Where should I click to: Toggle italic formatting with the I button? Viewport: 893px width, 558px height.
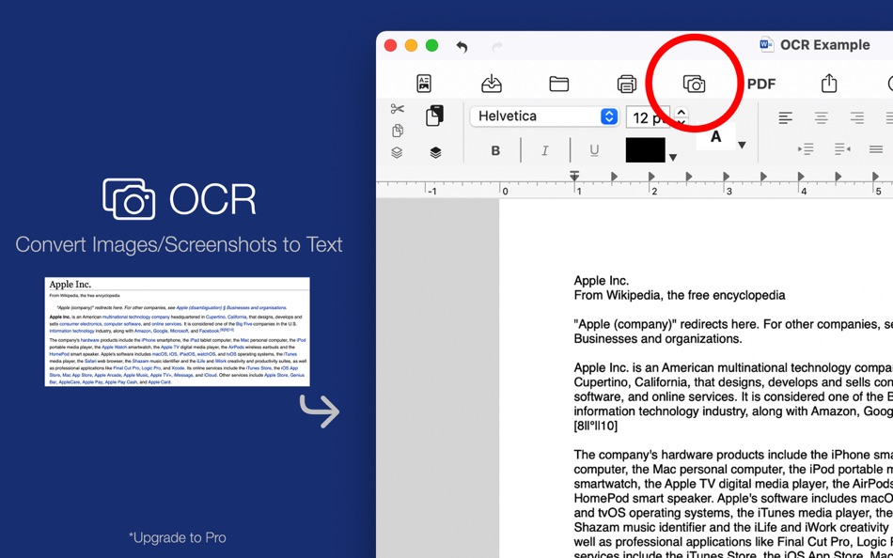tap(545, 151)
